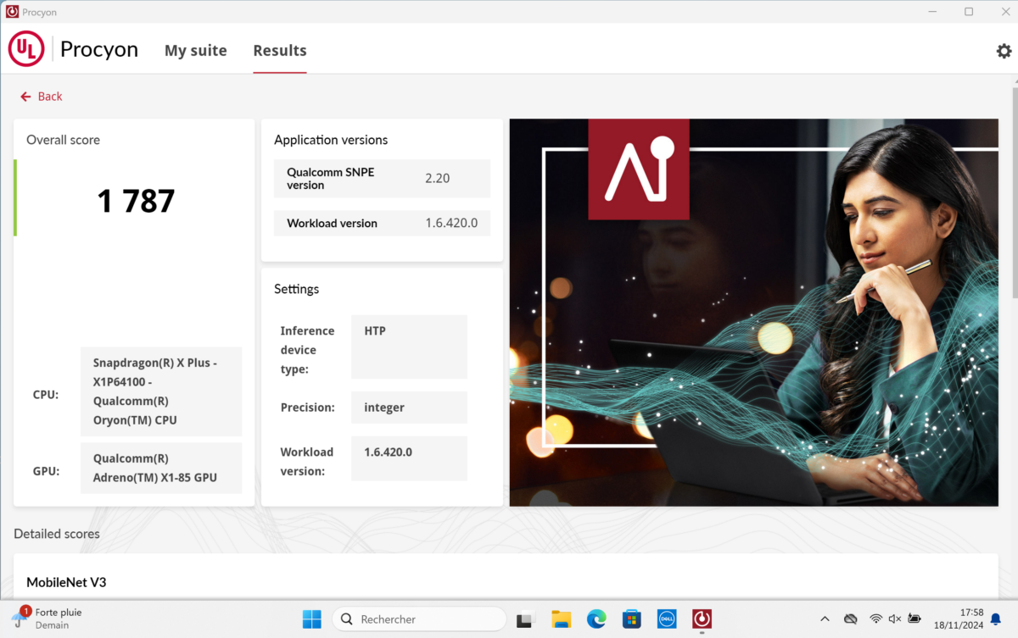Click the Rechercher search box
Viewport: 1018px width, 638px height.
(419, 619)
